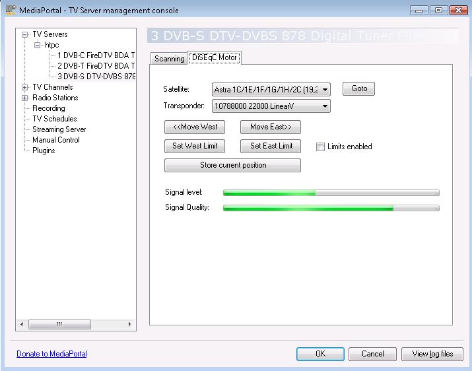
Task: Expand the Radio Stations tree node
Action: 25,98
